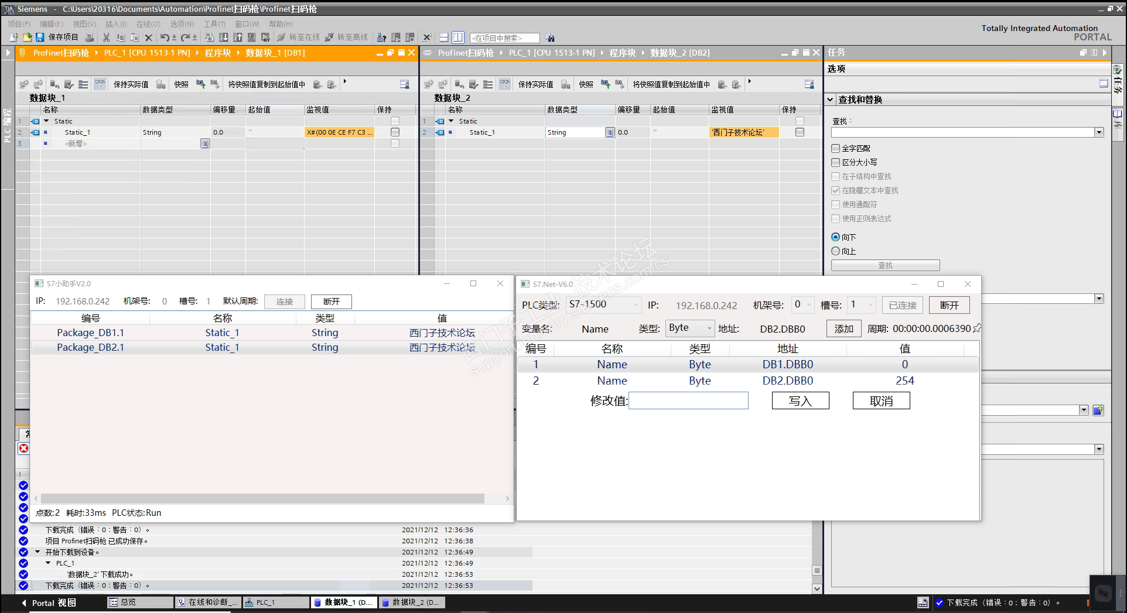Click the new project icon in main toolbar
The width and height of the screenshot is (1127, 613).
click(13, 37)
